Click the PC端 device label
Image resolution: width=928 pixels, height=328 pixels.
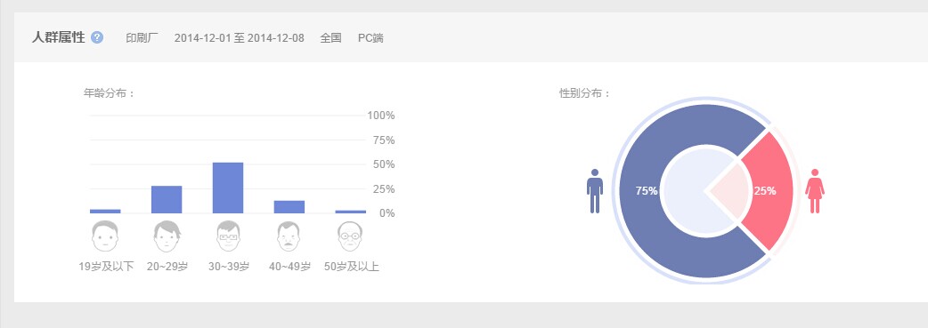tap(370, 38)
